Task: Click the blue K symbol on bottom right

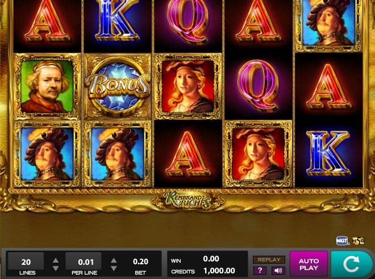Action: coord(328,153)
